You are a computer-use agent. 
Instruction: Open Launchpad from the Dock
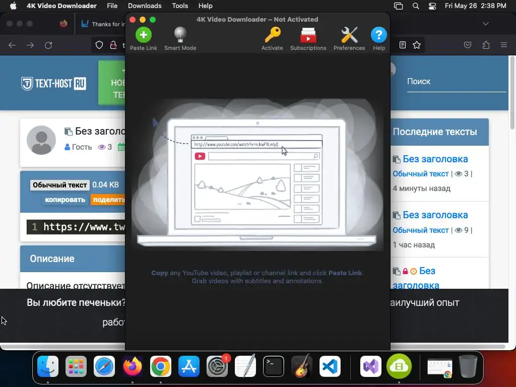point(76,366)
